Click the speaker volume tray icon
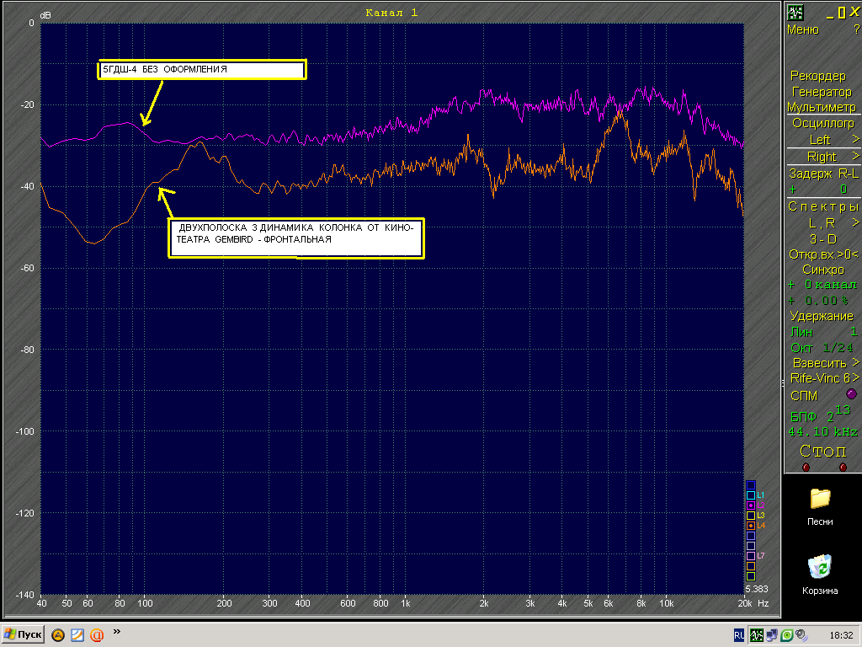The width and height of the screenshot is (862, 647). [x=801, y=634]
